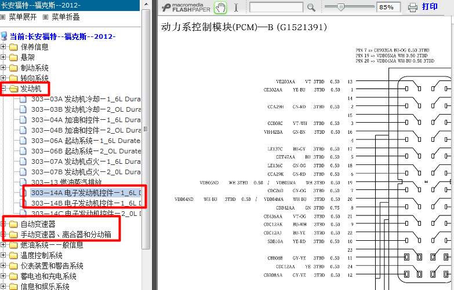This screenshot has height=290, width=454.
Task: Click 菜单展开 to expand all menus
Action: tap(23, 17)
